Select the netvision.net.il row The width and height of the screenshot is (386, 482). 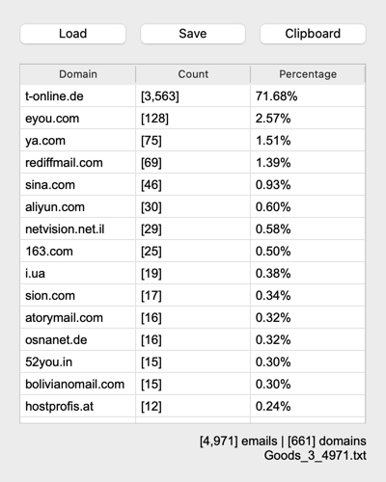click(193, 229)
